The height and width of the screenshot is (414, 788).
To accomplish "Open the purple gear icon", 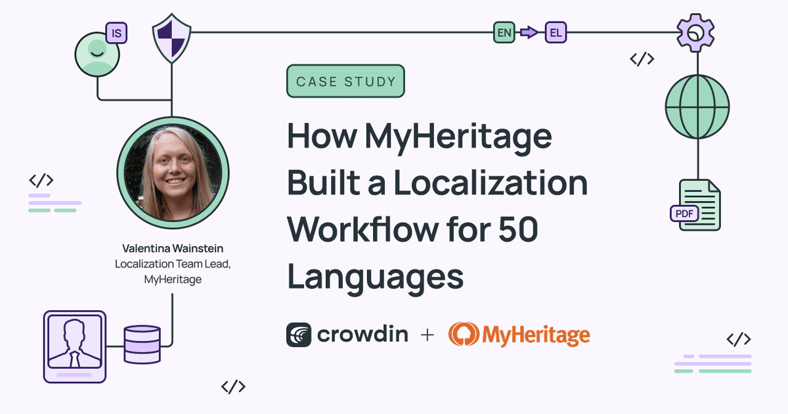I will (696, 33).
